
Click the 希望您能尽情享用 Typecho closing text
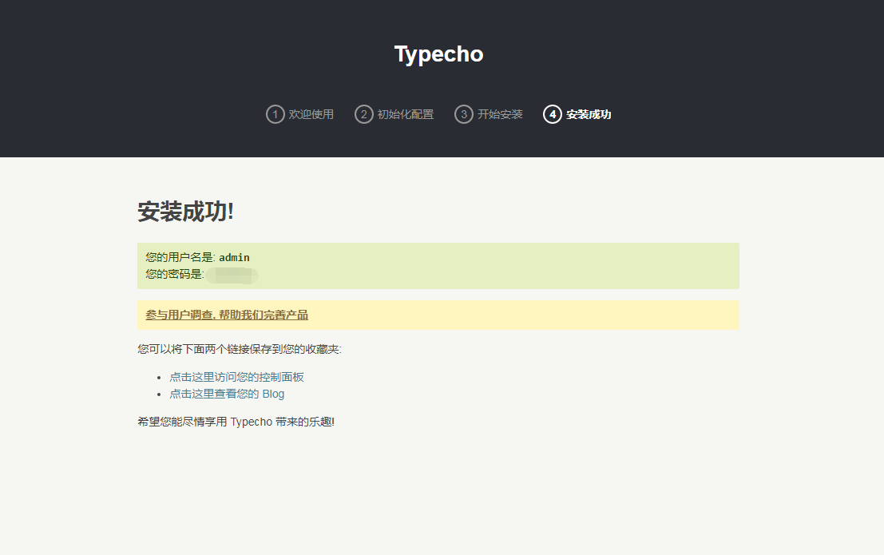236,422
